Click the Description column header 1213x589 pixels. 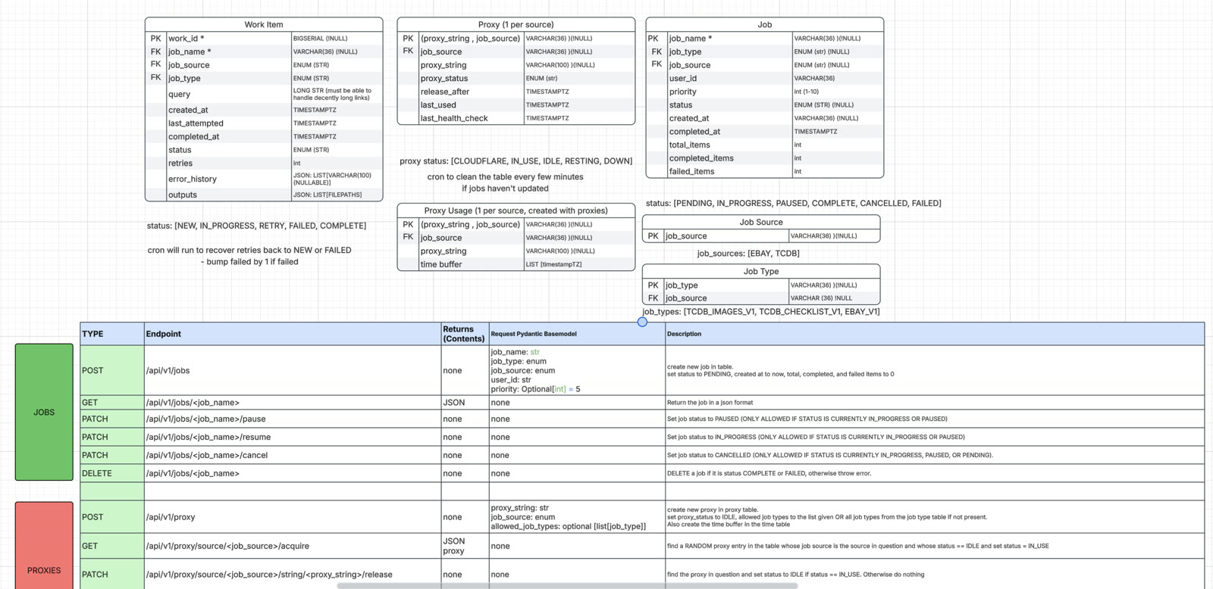tap(935, 334)
